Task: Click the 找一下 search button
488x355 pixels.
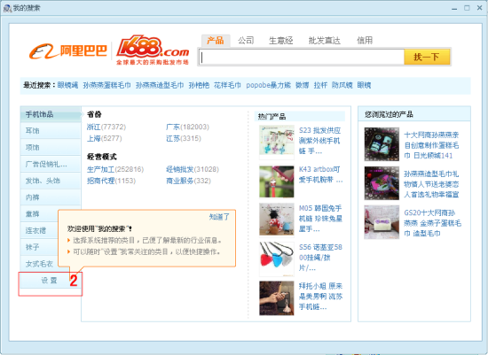Action: pyautogui.click(x=427, y=57)
